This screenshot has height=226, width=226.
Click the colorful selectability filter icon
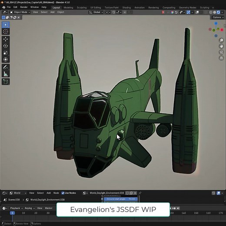(172, 12)
